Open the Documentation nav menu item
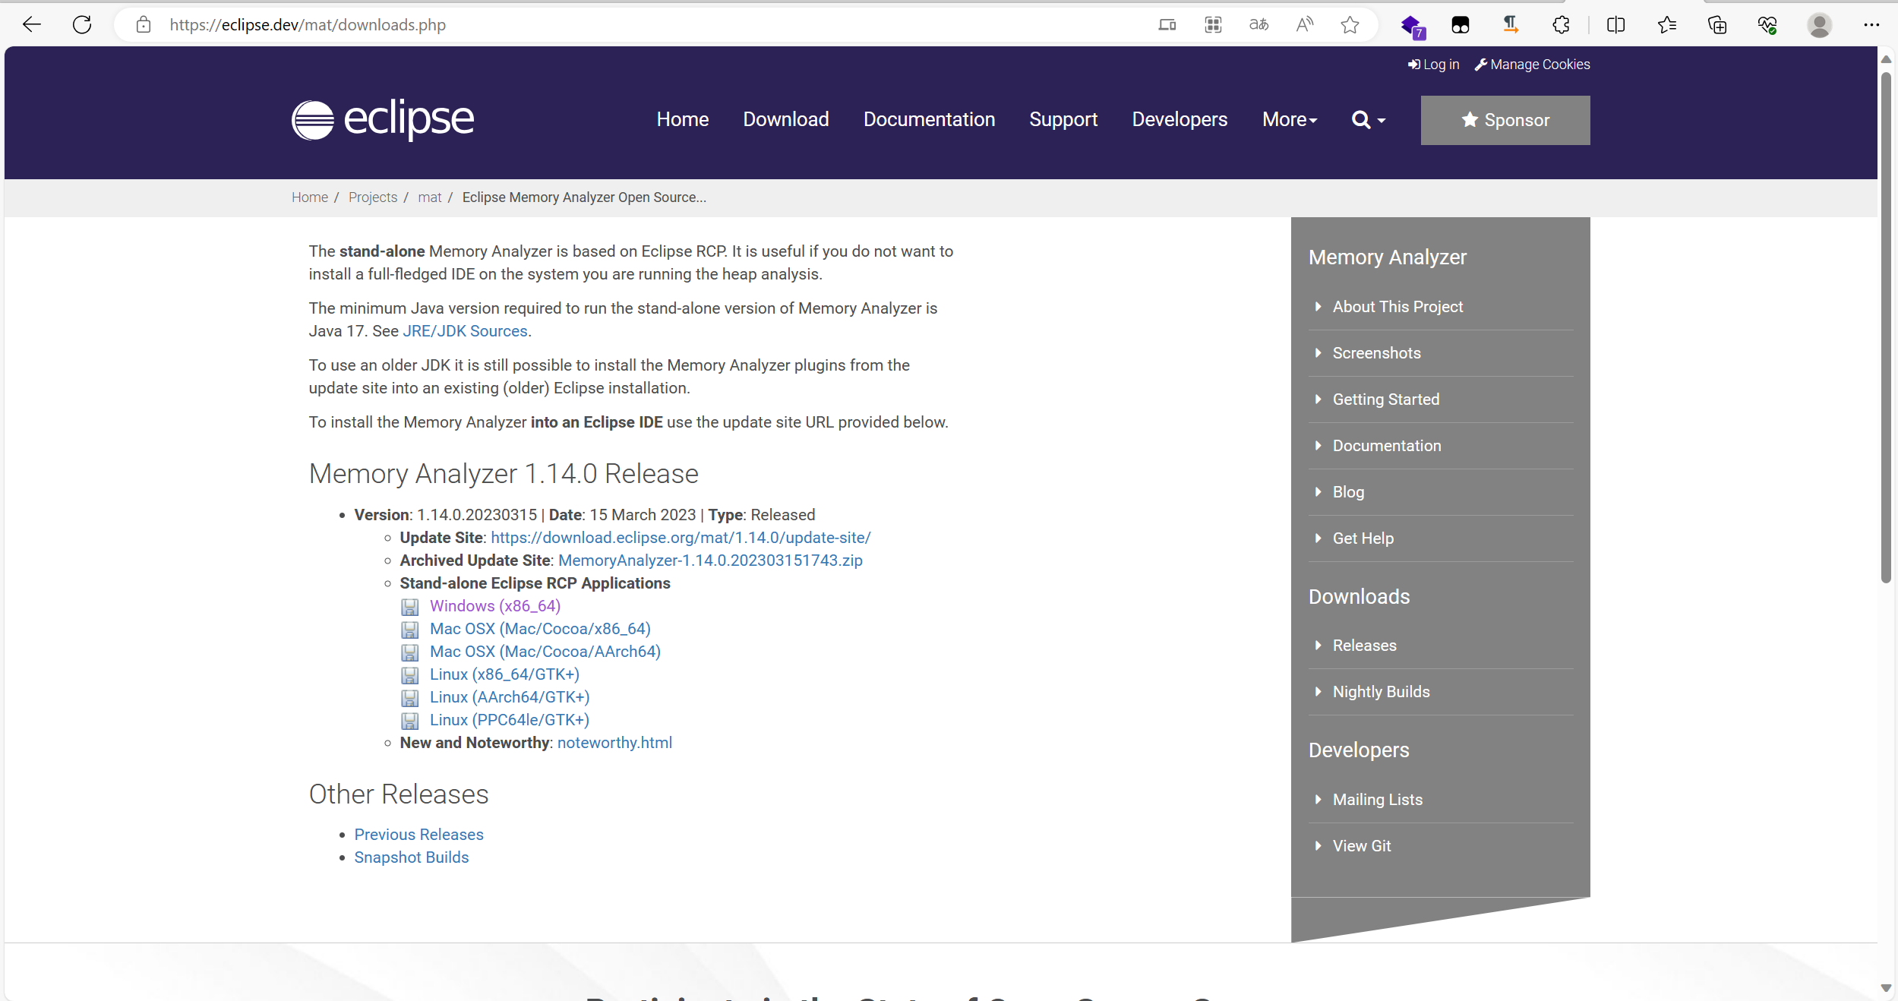This screenshot has width=1898, height=1001. click(x=928, y=119)
